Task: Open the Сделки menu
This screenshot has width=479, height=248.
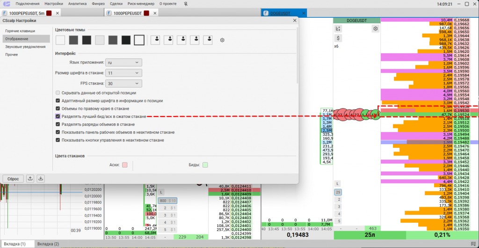Action: (x=116, y=4)
